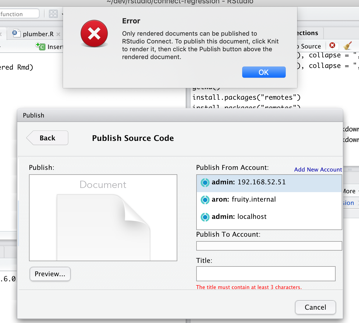Click the Connect icon beside admin localhost
Viewport: 359px width, 323px height.
(205, 217)
